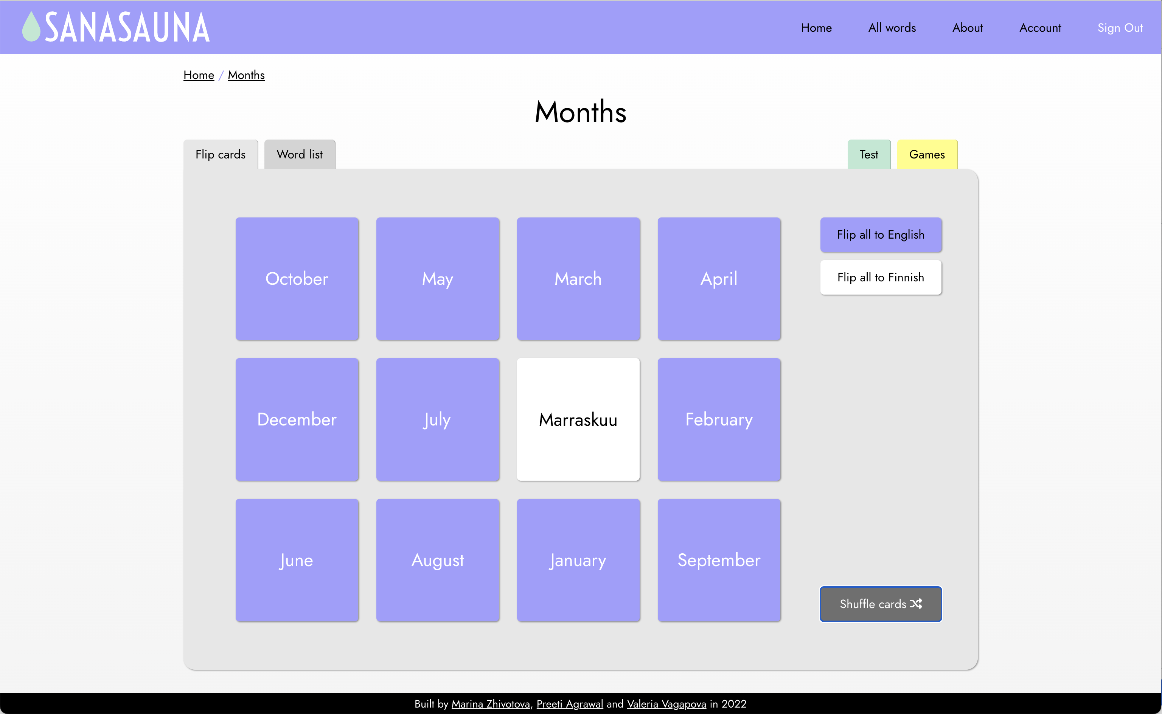Click the Home breadcrumb link
Screen dimensions: 1162x714
198,75
